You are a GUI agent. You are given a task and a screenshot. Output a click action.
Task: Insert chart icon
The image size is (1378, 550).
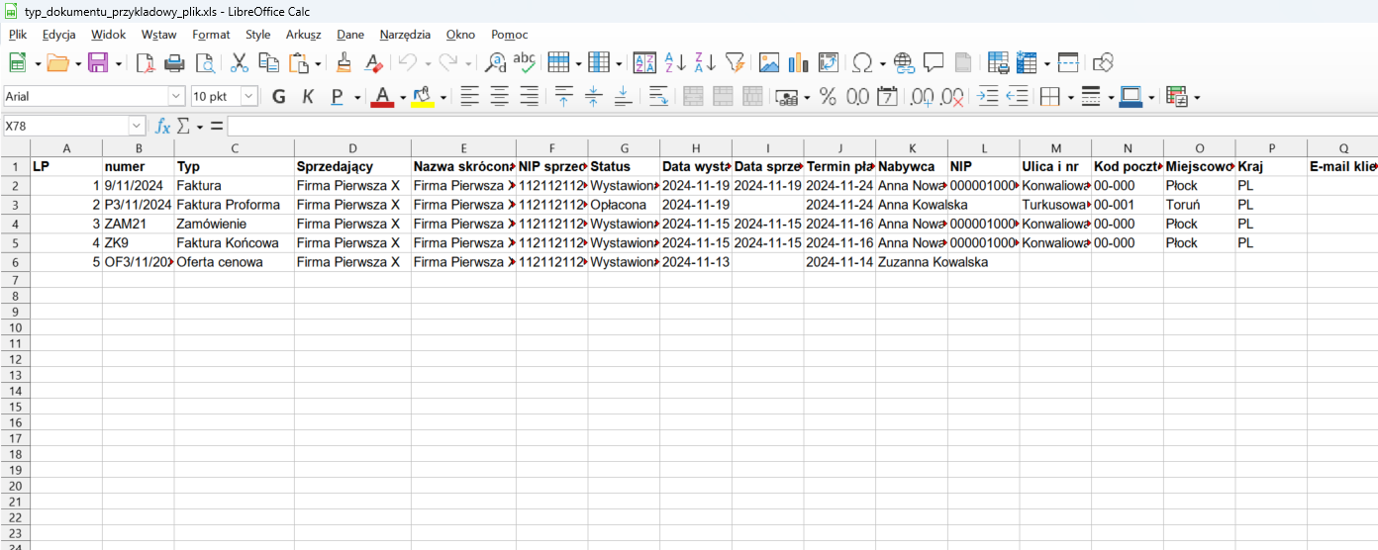(x=798, y=63)
